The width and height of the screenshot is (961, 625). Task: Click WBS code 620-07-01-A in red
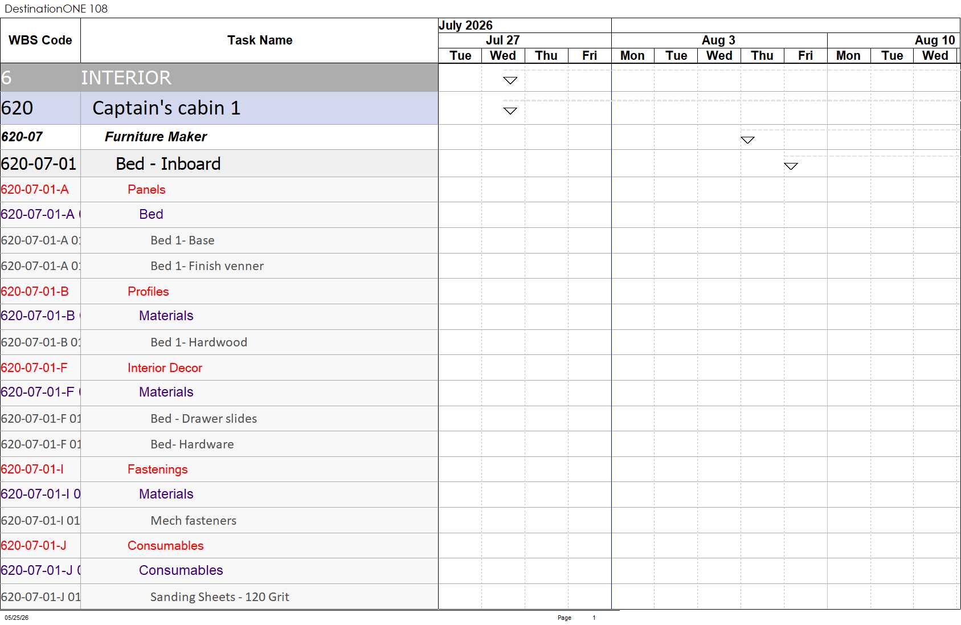click(x=35, y=190)
